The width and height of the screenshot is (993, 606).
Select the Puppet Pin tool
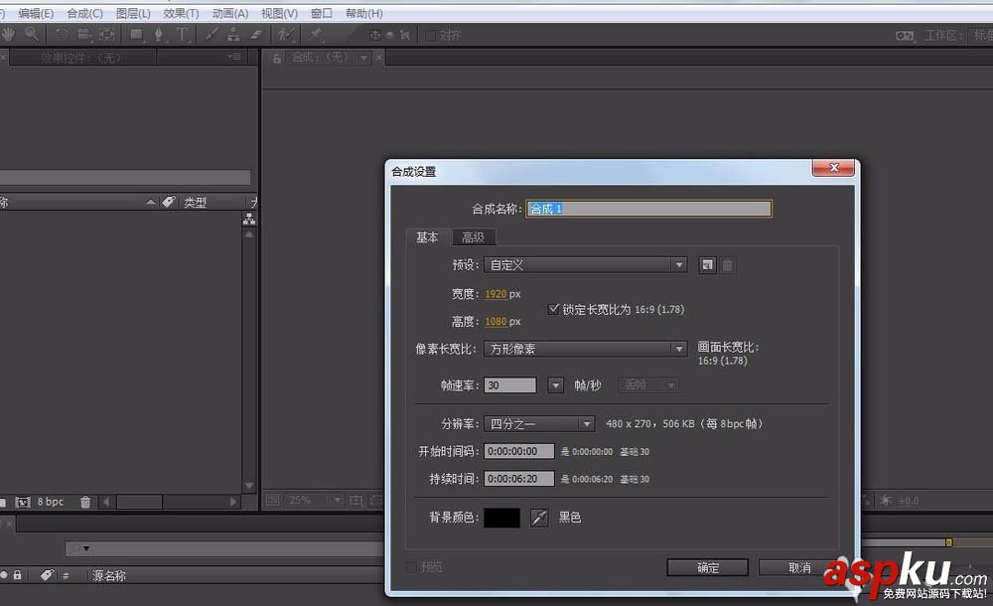(x=316, y=34)
